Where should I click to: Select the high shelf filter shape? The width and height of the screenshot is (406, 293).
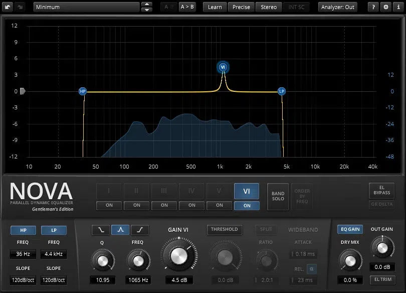[x=140, y=230]
